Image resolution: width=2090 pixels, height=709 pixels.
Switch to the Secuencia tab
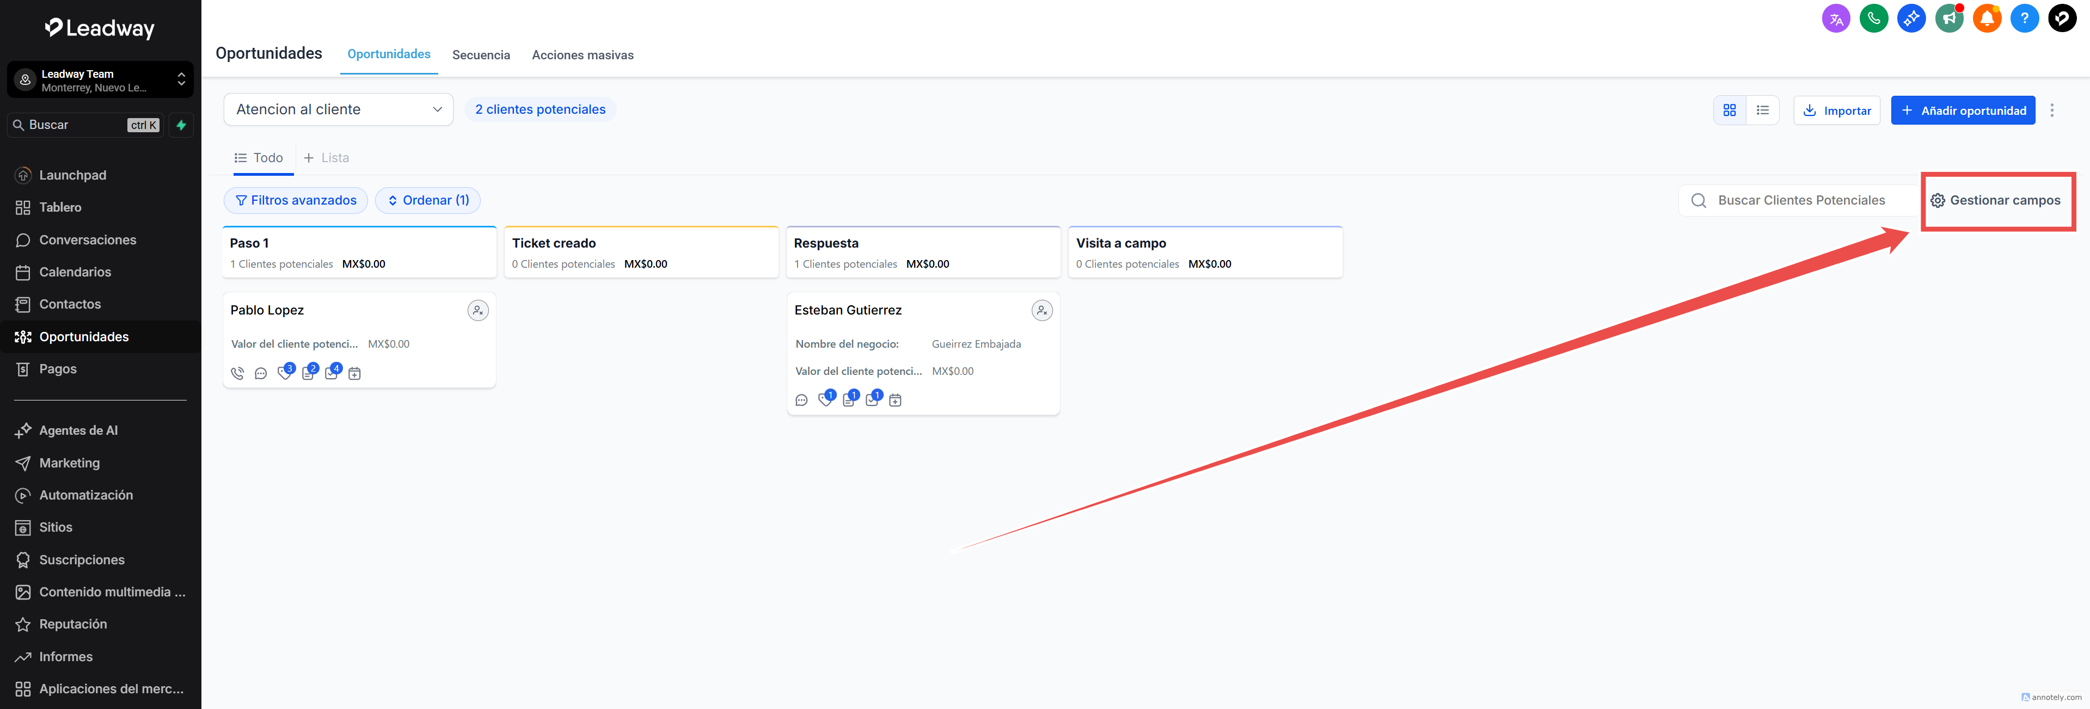[481, 55]
